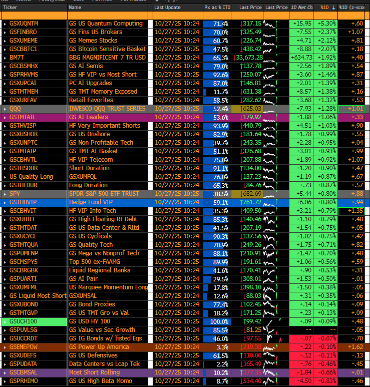Click the %1D (z-score) column header

pos(351,8)
